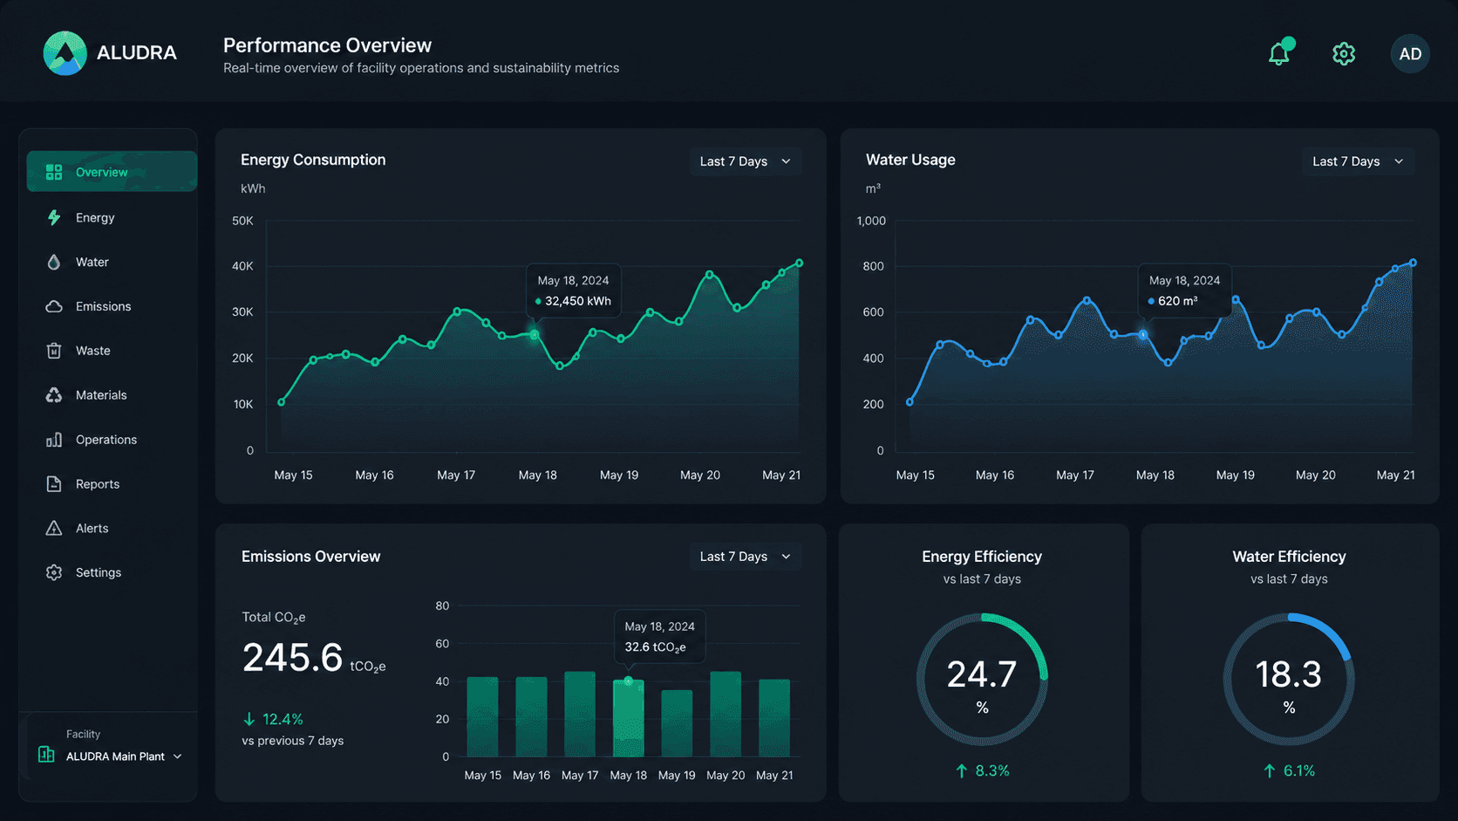
Task: Click the 8.3% energy efficiency change
Action: coord(982,770)
